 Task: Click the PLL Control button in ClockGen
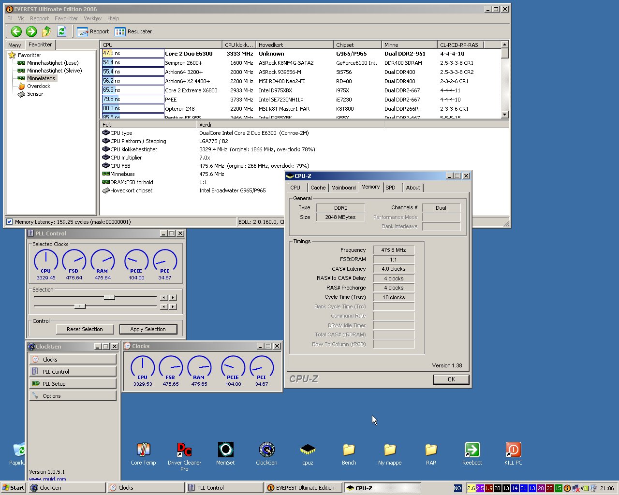(x=73, y=372)
